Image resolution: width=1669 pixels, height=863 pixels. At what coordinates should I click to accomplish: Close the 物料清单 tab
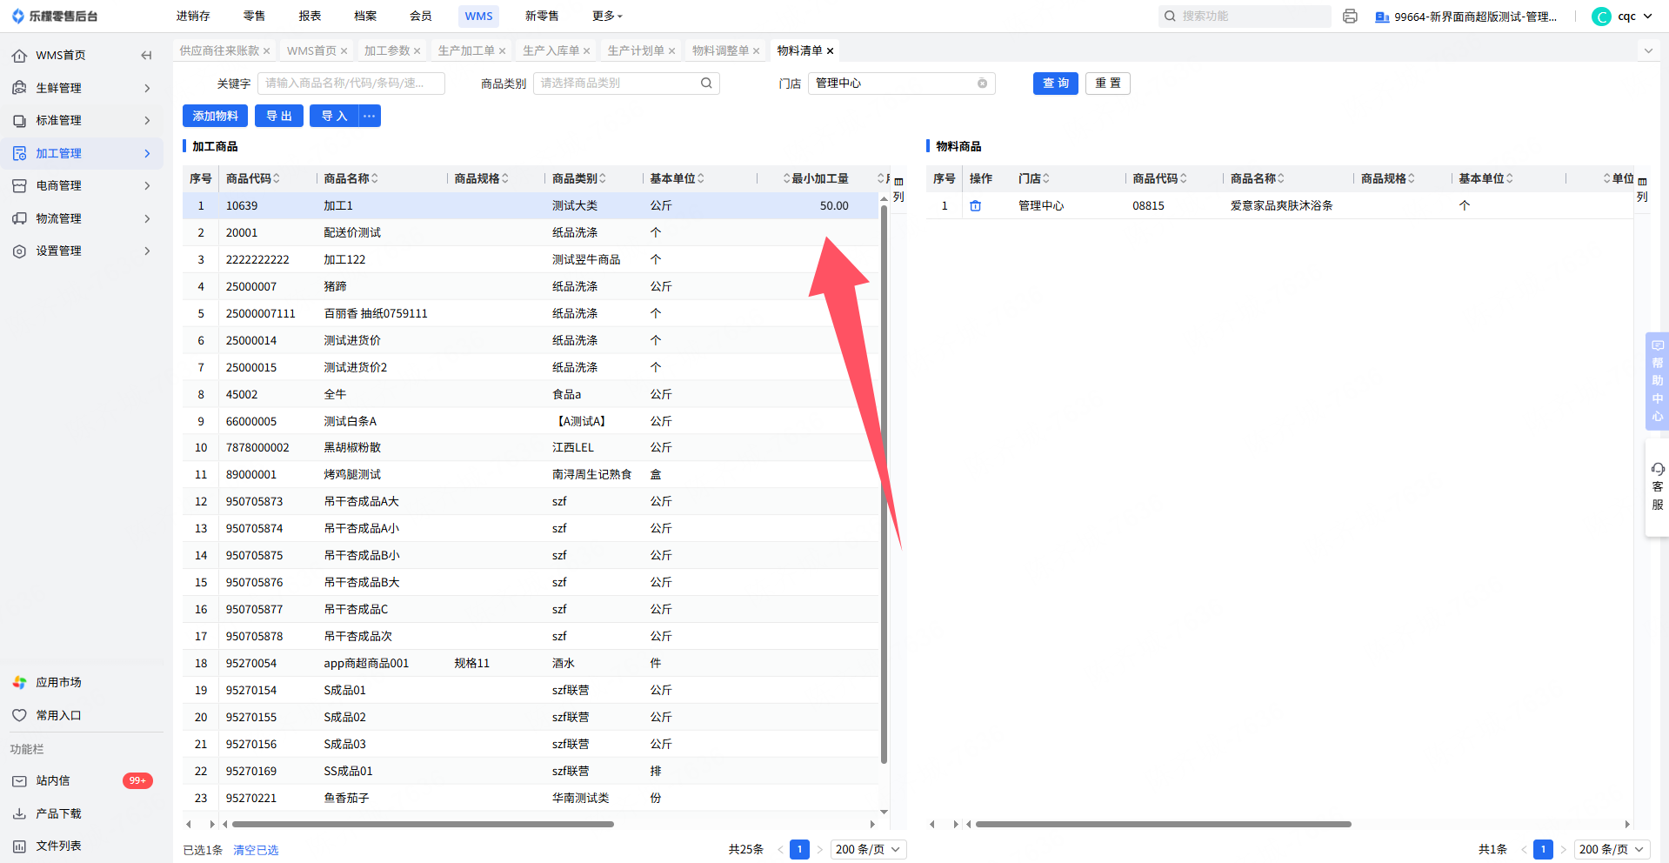tap(830, 51)
